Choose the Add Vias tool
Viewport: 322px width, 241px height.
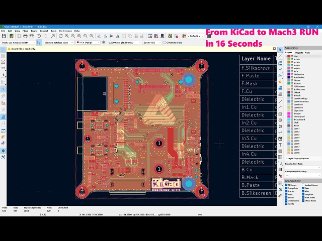(280, 82)
